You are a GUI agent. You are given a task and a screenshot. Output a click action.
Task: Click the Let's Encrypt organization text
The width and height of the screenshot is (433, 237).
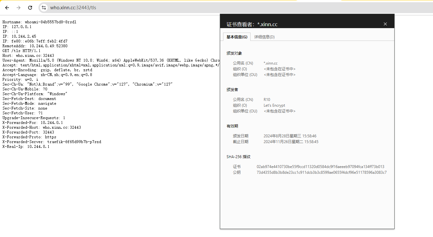tap(274, 105)
